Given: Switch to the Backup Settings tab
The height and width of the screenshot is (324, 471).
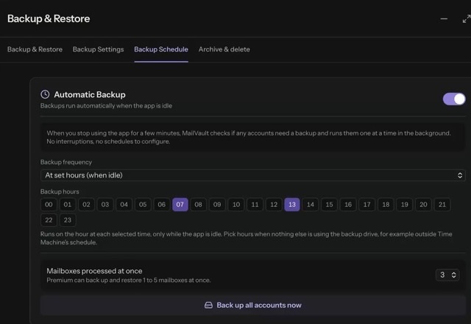Looking at the screenshot, I should [x=98, y=49].
